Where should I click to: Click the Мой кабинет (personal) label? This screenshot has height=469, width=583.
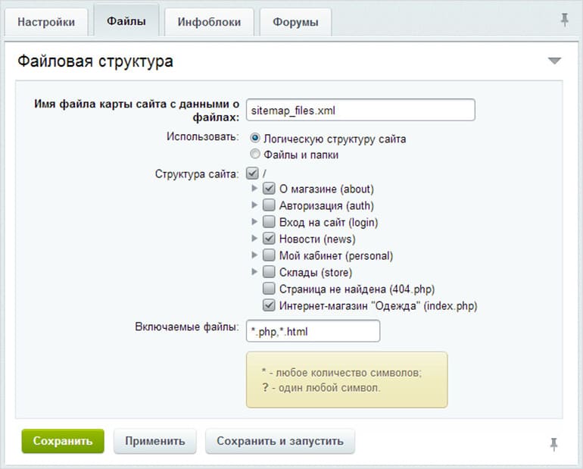pyautogui.click(x=336, y=256)
